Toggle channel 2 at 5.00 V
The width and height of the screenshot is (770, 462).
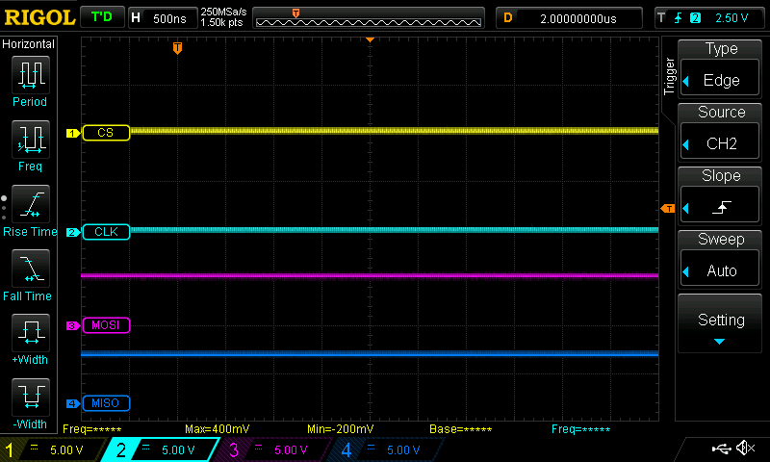pyautogui.click(x=160, y=449)
